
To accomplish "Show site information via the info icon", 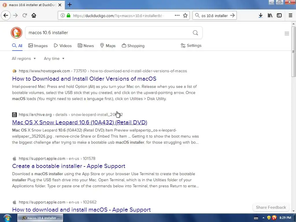I will pyautogui.click(x=62, y=16).
